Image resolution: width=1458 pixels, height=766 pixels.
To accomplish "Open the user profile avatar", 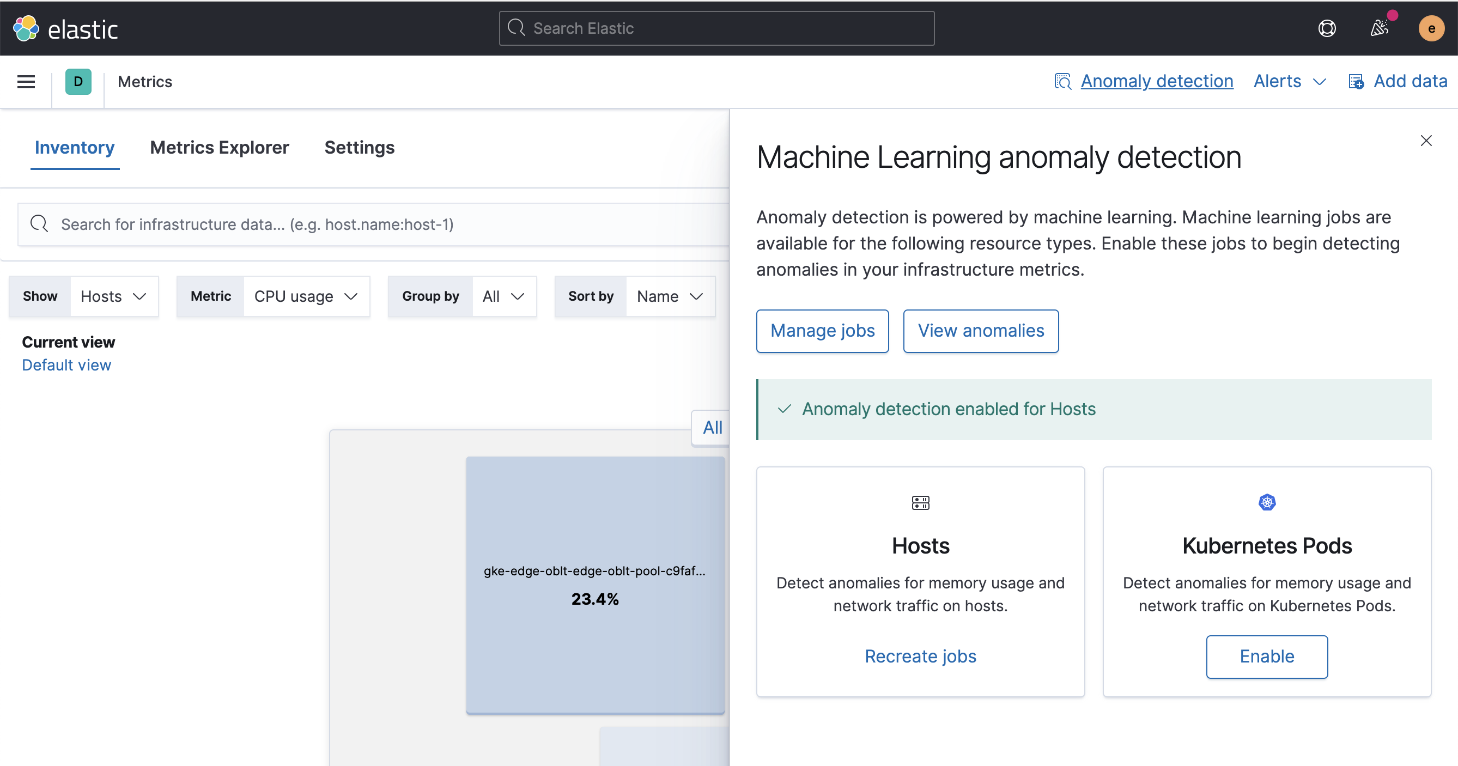I will click(1431, 28).
